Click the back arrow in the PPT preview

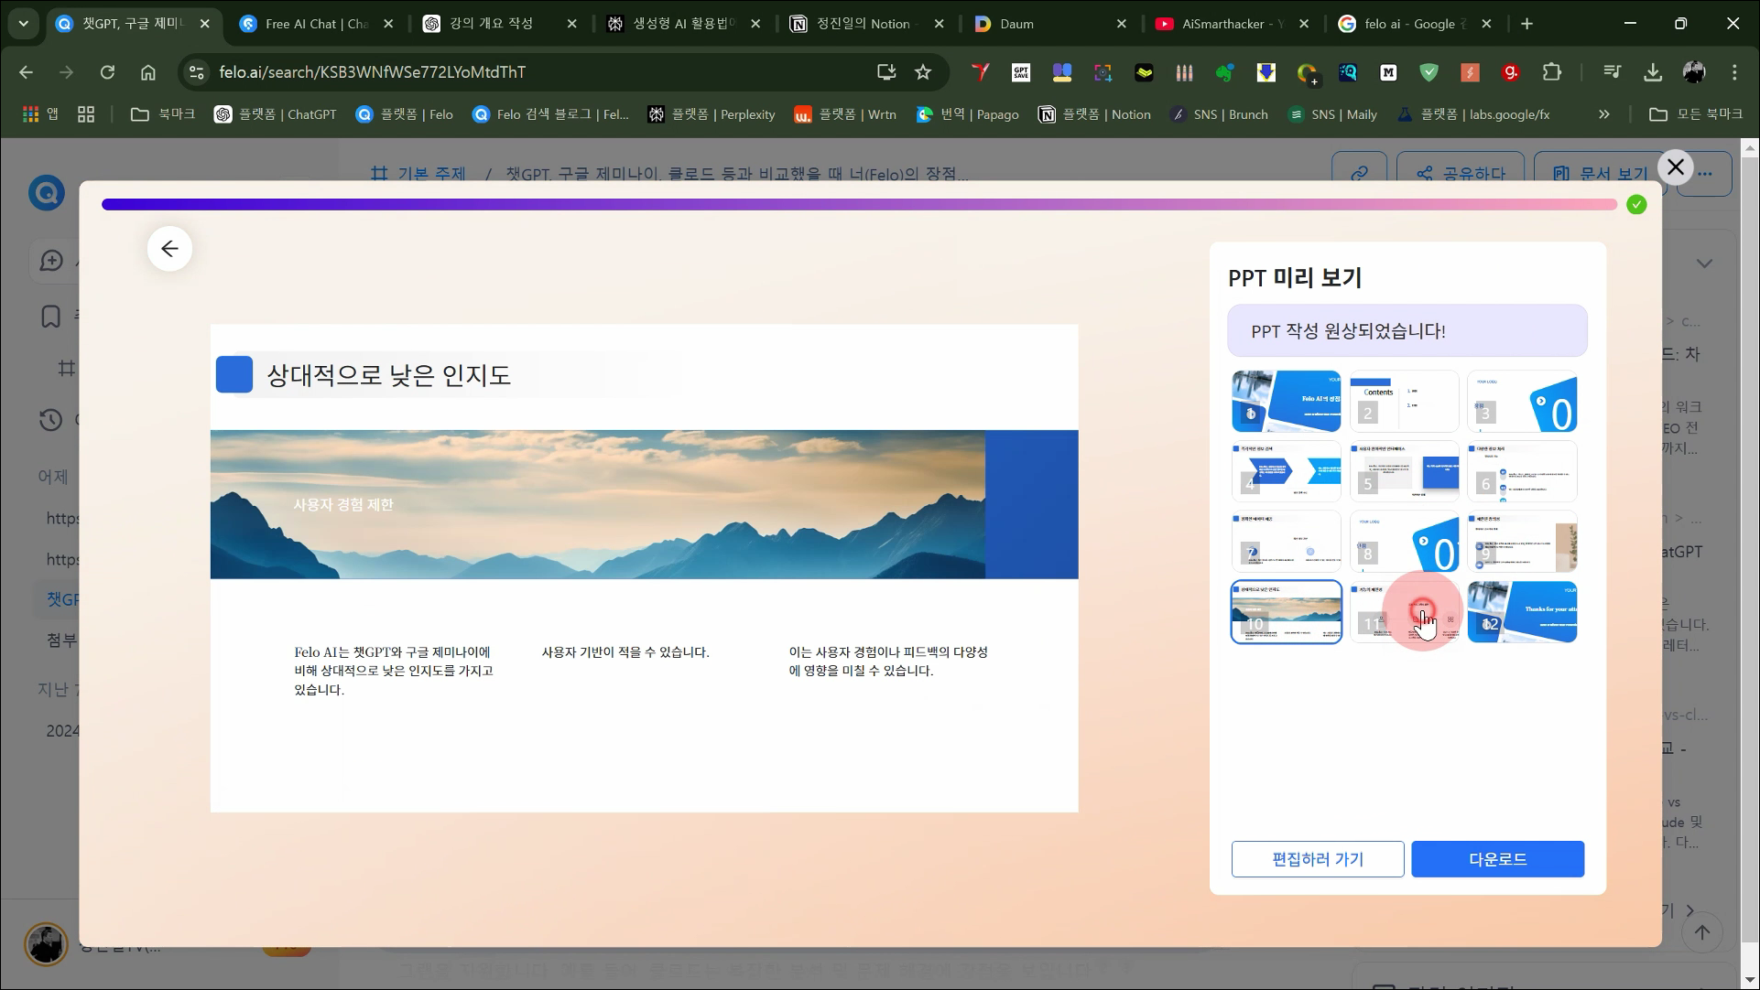click(x=169, y=249)
